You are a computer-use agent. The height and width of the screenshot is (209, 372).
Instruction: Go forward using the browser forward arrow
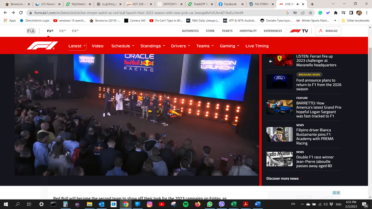(x=13, y=13)
